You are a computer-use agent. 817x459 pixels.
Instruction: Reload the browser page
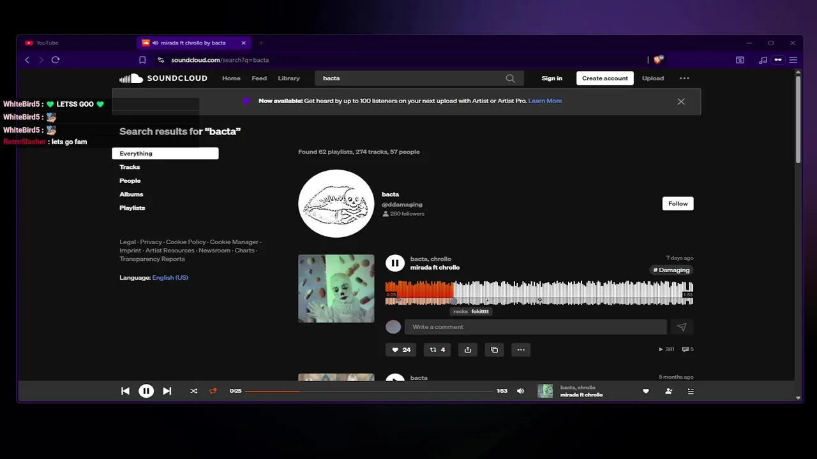click(x=56, y=60)
